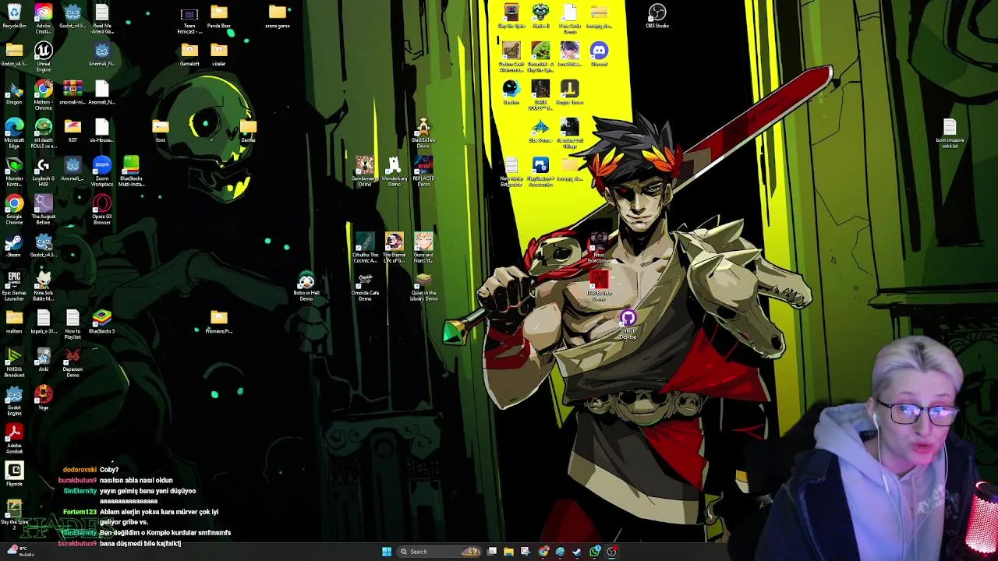Select Wonderburg Demo desktop icon

pos(395,171)
